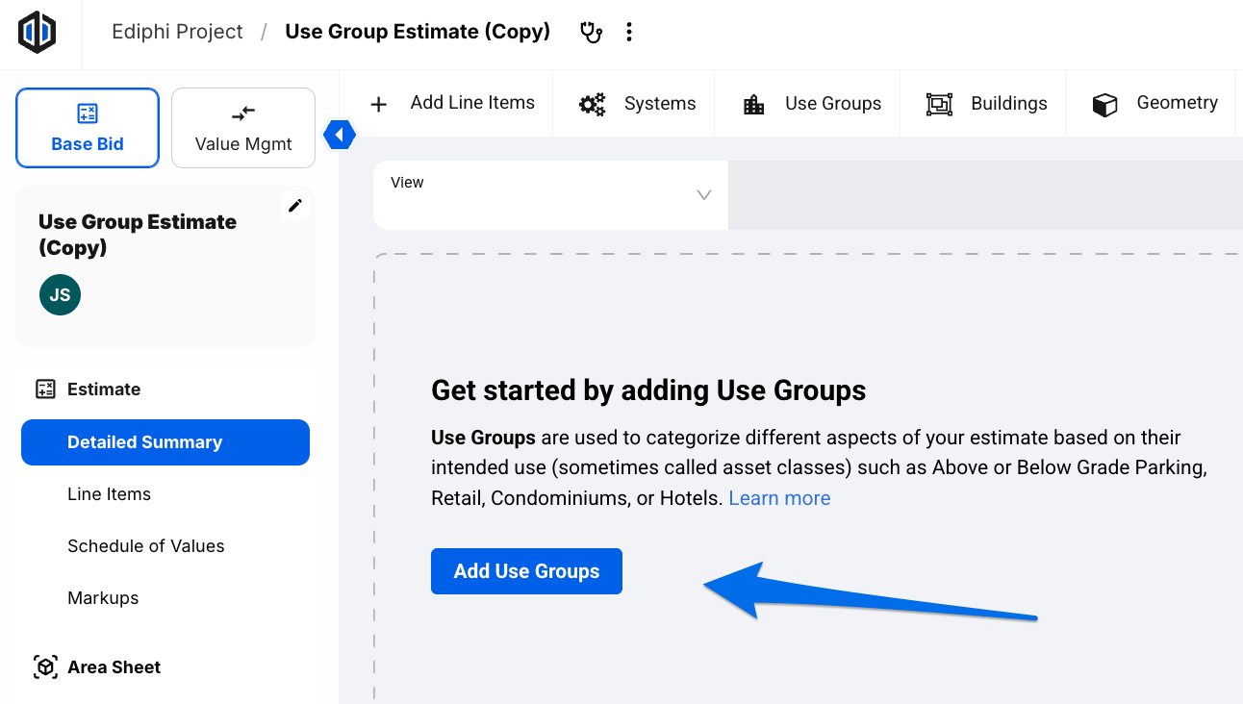Image resolution: width=1243 pixels, height=704 pixels.
Task: Click the building icon beside Use Groups
Action: [x=754, y=105]
